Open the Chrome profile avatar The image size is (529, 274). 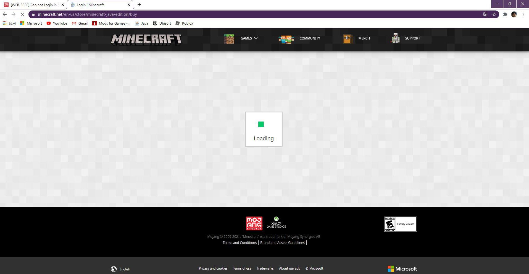[514, 14]
